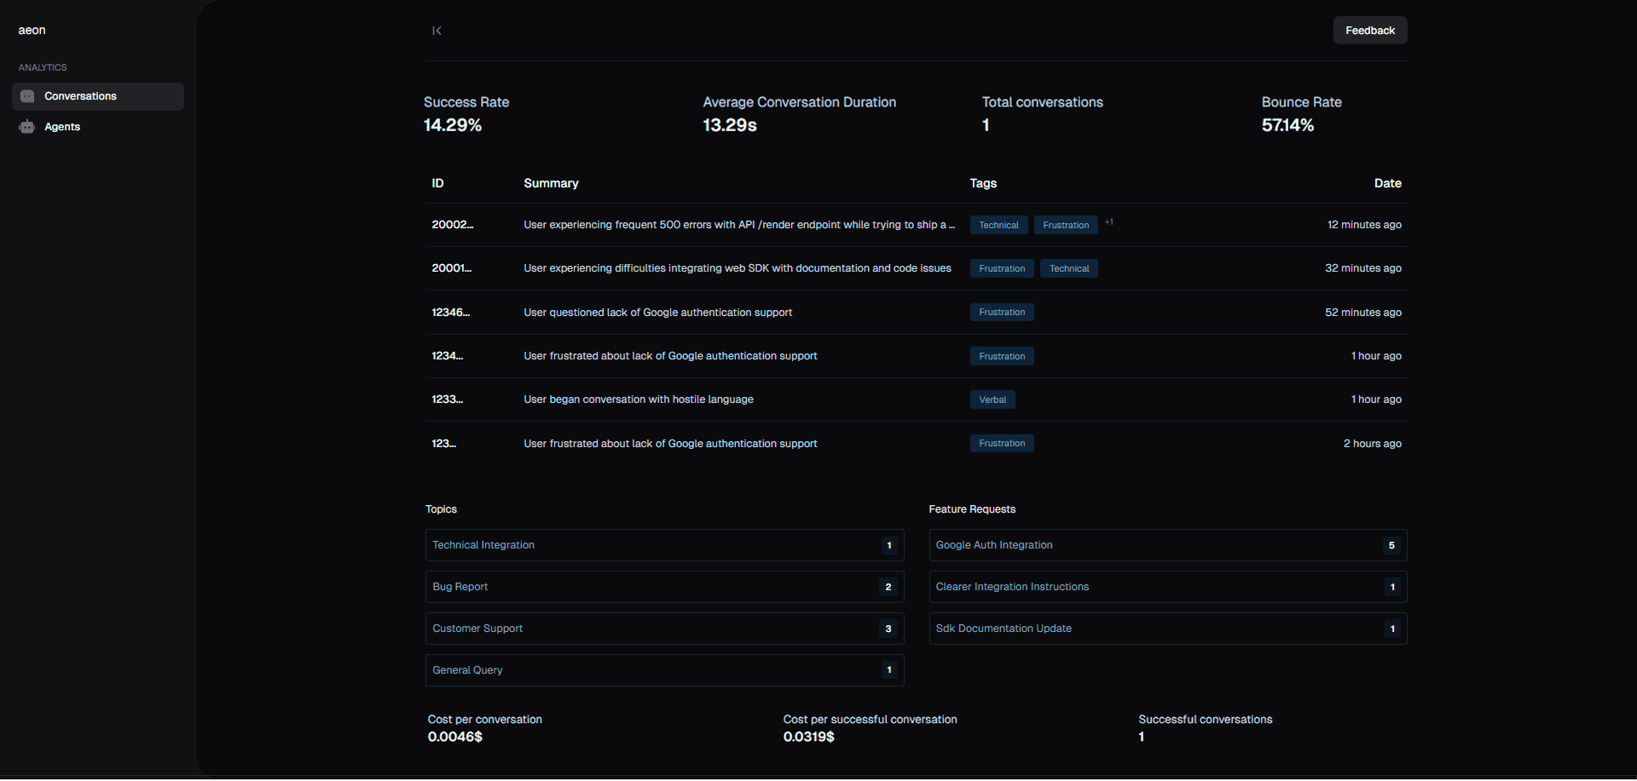Expand hidden tags via the +1 indicator

click(1109, 222)
